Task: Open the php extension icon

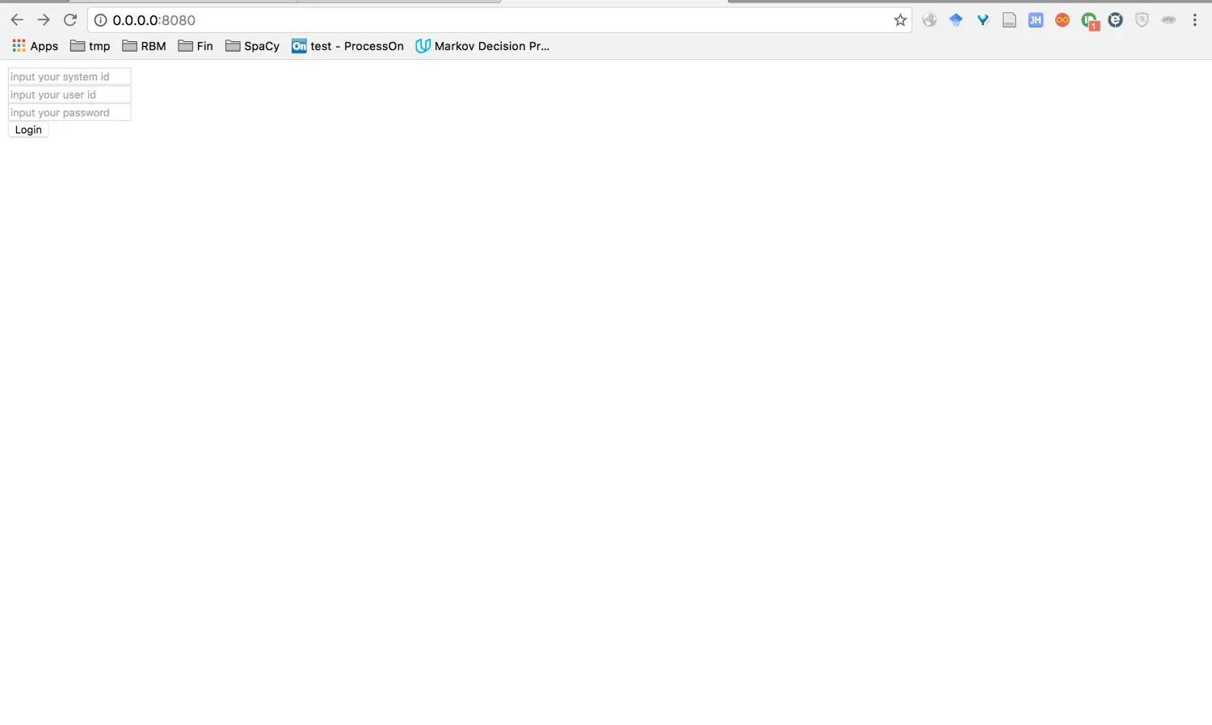Action: [1168, 20]
